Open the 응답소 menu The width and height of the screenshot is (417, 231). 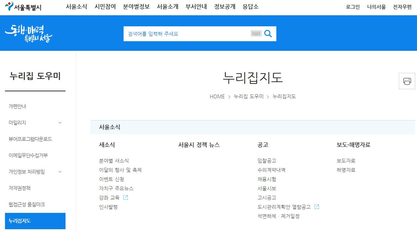pos(250,6)
